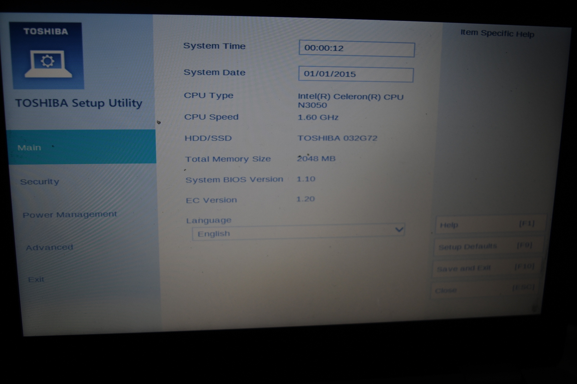Go to the Advanced section
The width and height of the screenshot is (577, 384).
coord(49,247)
